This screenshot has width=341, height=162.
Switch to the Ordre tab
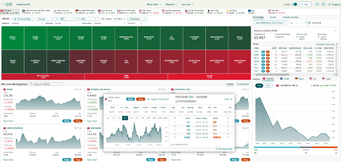tap(273, 17)
